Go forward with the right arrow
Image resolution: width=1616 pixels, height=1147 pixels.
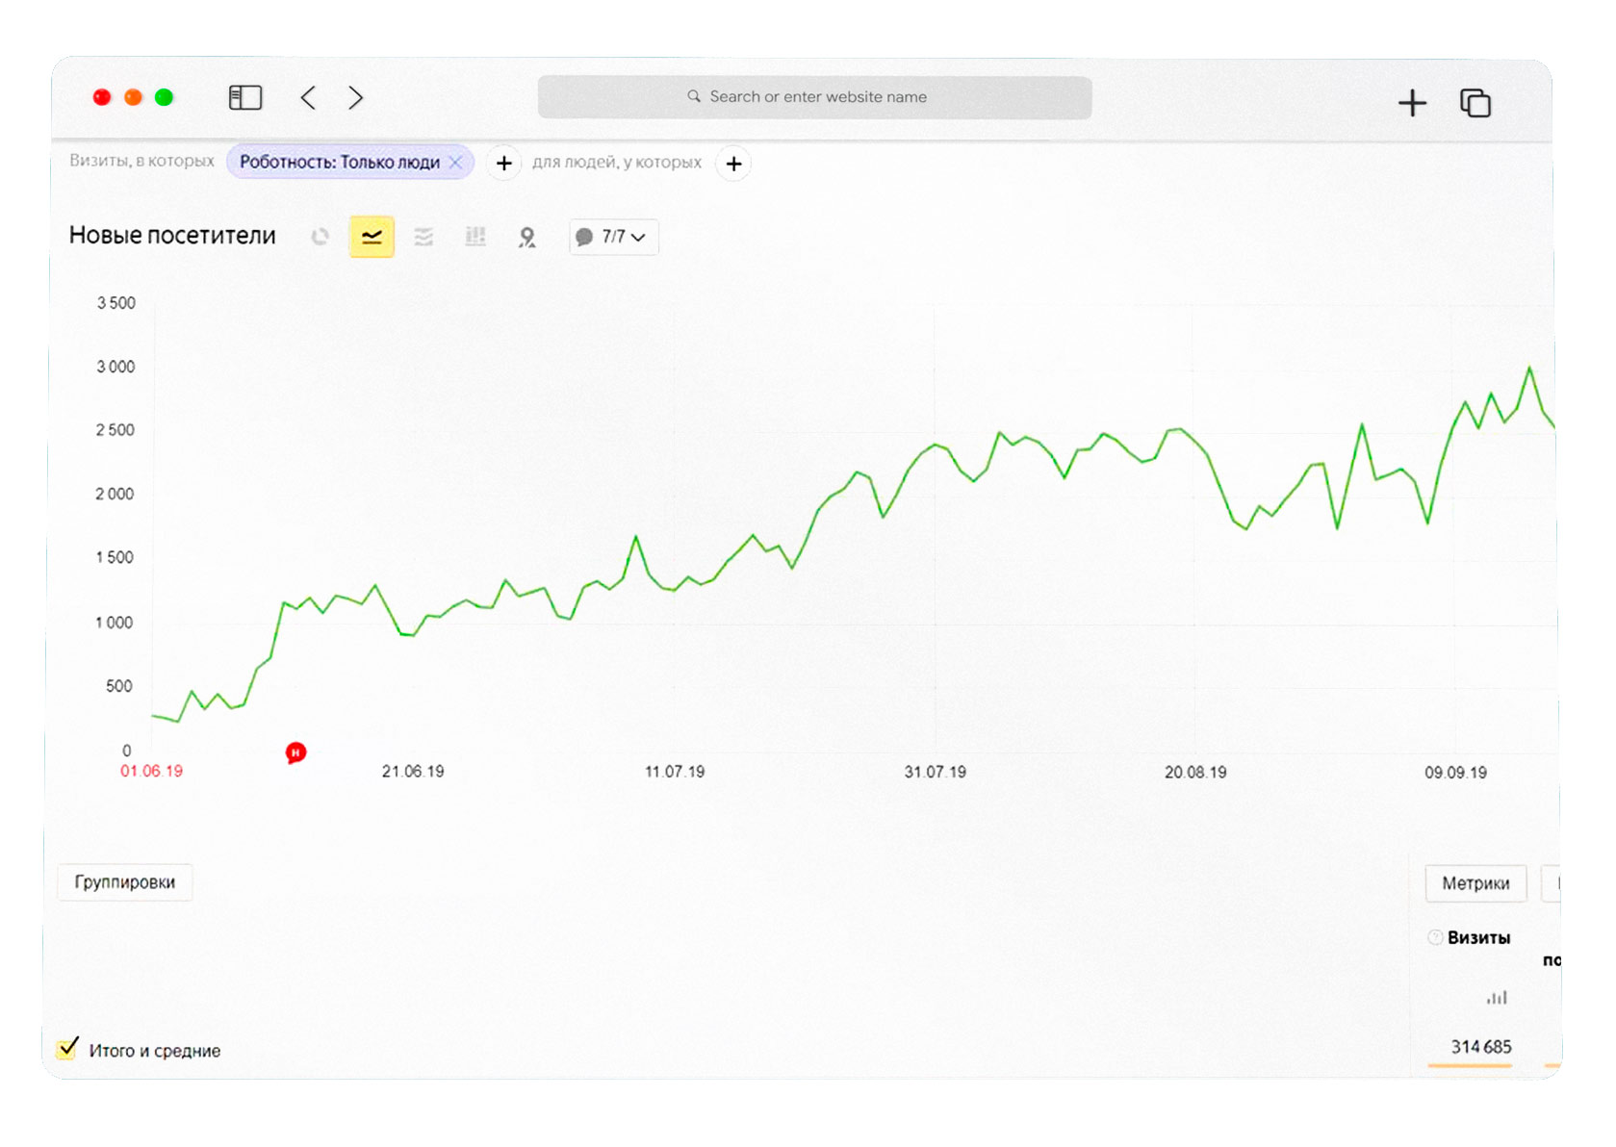[x=355, y=97]
